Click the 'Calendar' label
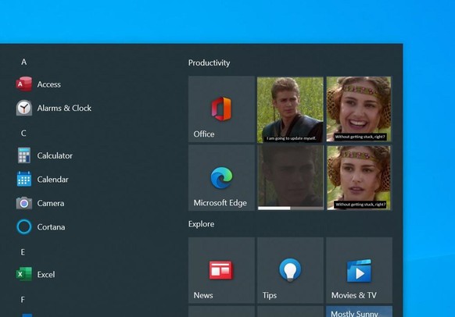455x317 pixels. pyautogui.click(x=52, y=180)
